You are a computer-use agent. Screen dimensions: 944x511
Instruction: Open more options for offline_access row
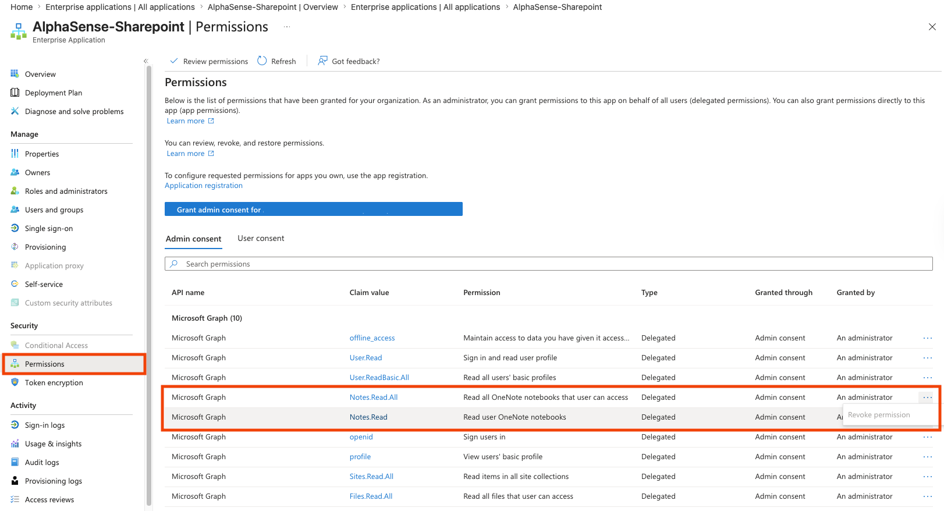click(927, 338)
